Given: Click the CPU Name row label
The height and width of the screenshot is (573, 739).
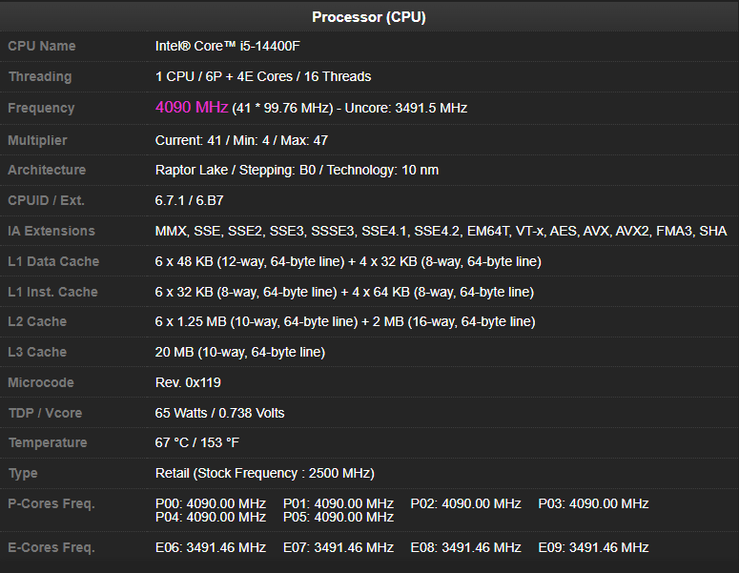Looking at the screenshot, I should click(42, 46).
